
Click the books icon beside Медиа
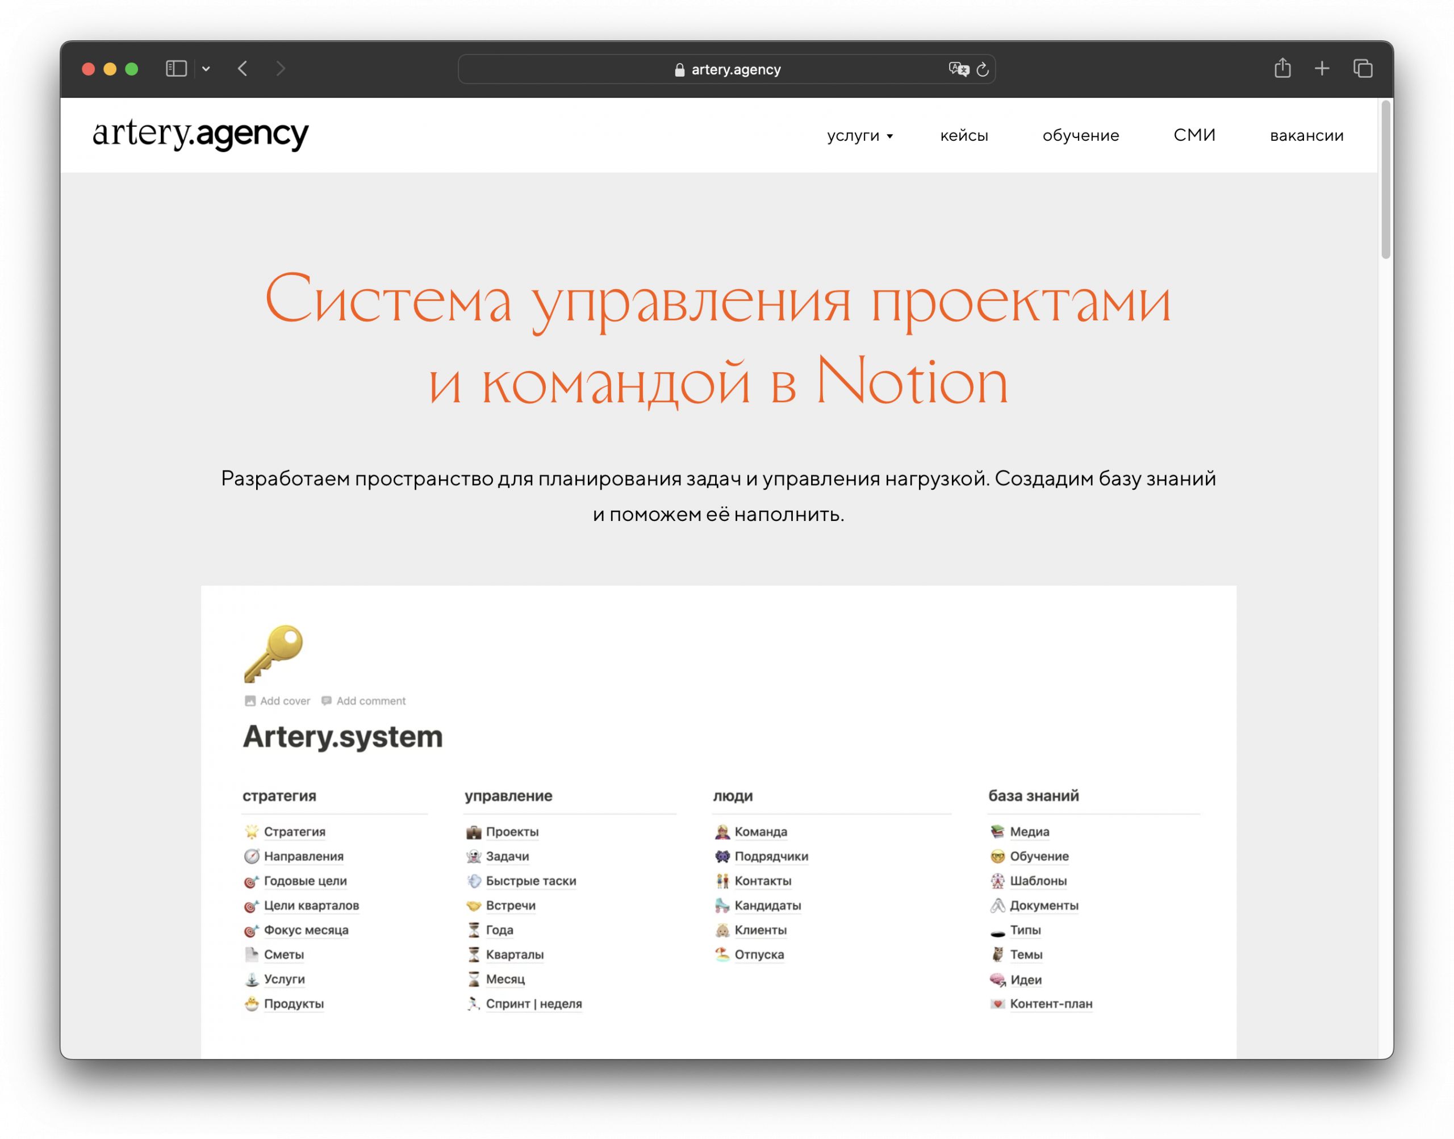coord(997,831)
